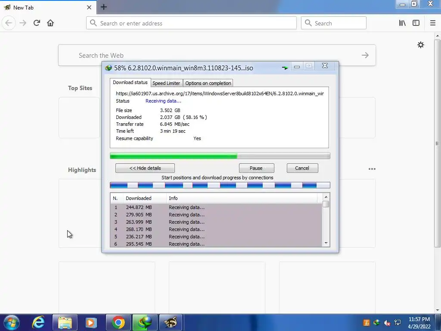
Task: Click the muted volume tray icon
Action: tap(387, 322)
